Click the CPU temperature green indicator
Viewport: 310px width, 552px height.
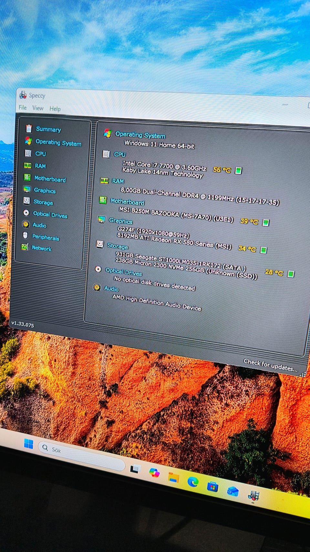[x=238, y=170]
